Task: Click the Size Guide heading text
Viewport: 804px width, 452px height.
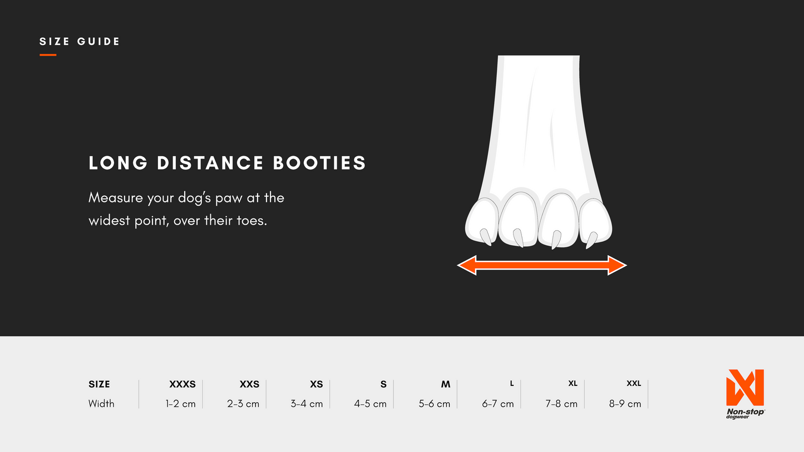Action: click(x=80, y=42)
